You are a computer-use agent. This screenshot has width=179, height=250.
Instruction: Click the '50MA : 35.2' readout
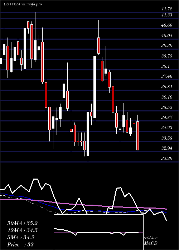click(22, 223)
